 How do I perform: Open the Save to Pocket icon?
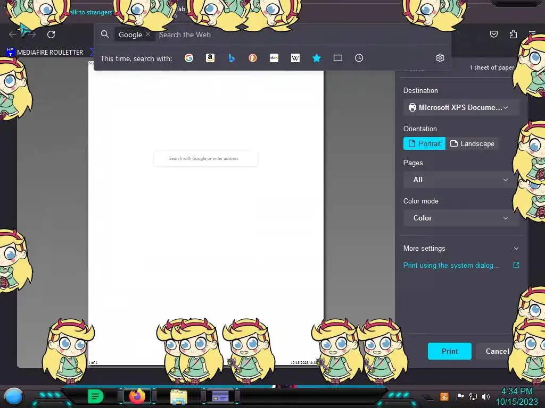(493, 34)
